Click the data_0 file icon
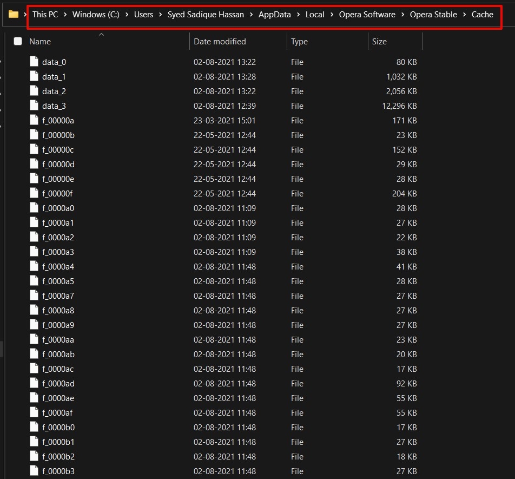 (x=34, y=62)
